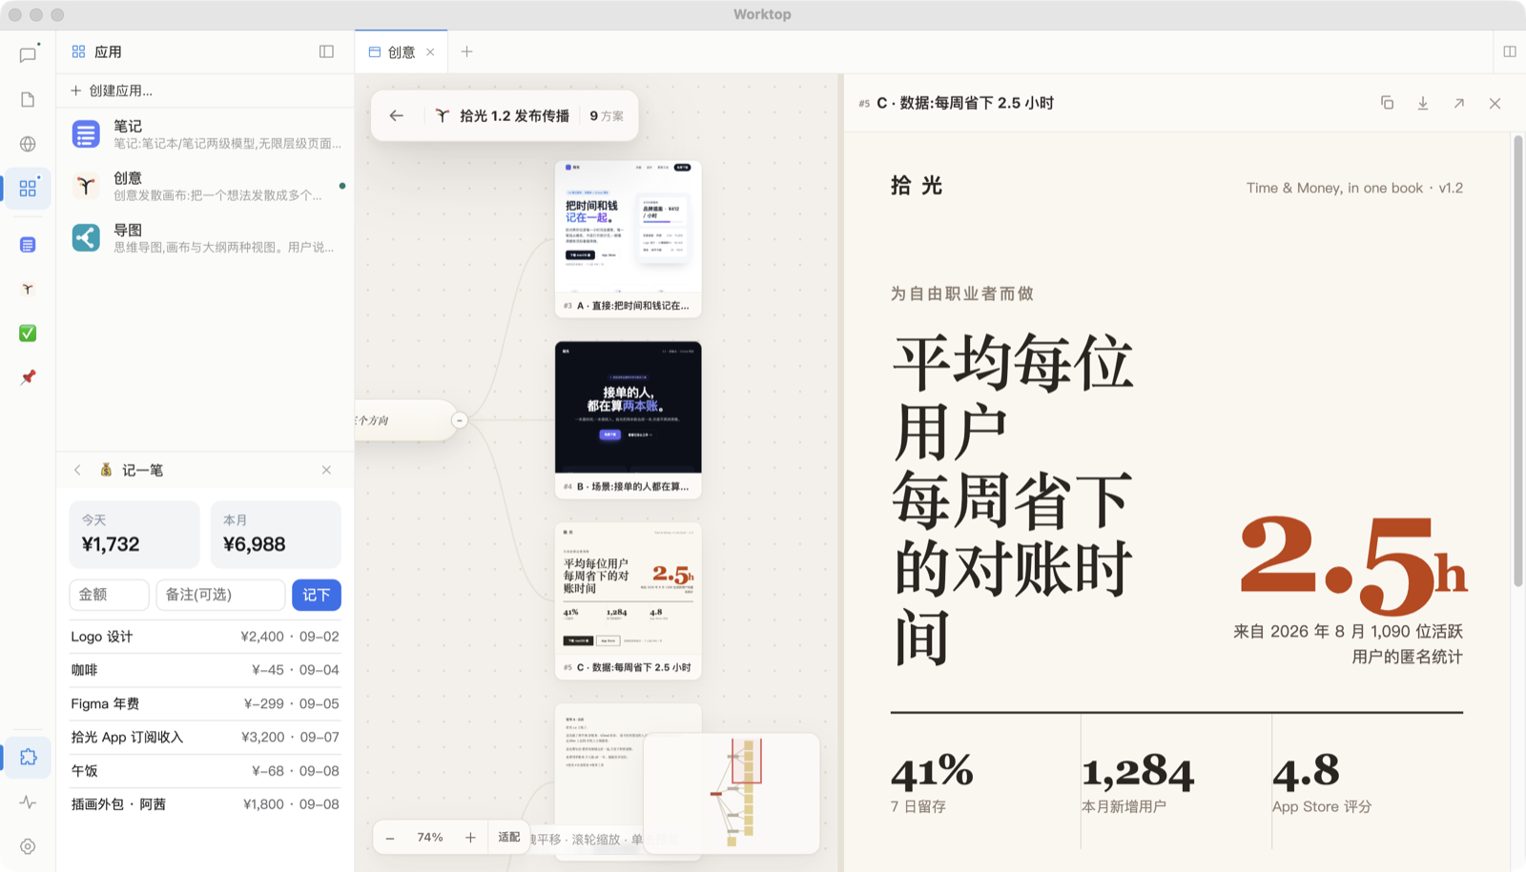This screenshot has height=872, width=1526.
Task: Select the 午饭 entry row
Action: [x=205, y=770]
